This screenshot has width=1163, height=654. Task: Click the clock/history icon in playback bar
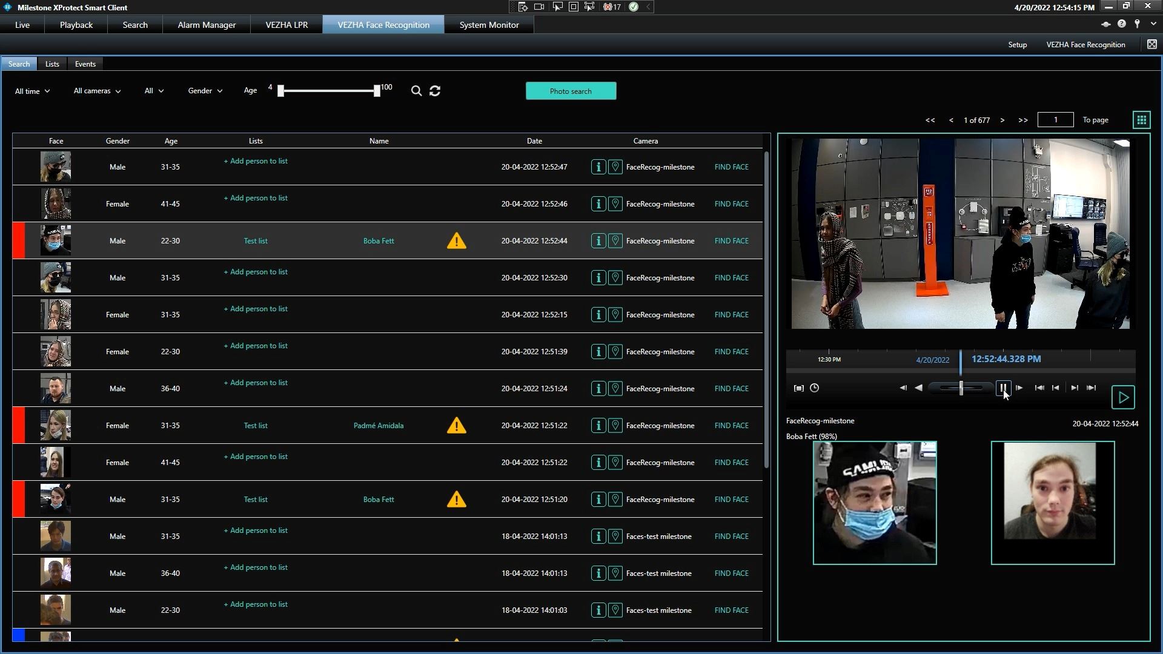[815, 388]
